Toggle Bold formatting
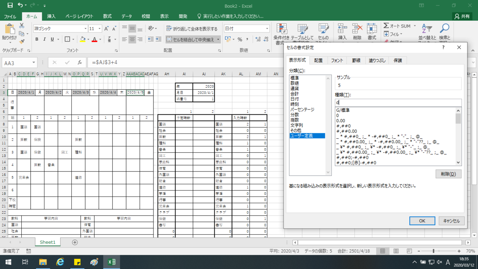This screenshot has height=269, width=478. click(x=37, y=39)
